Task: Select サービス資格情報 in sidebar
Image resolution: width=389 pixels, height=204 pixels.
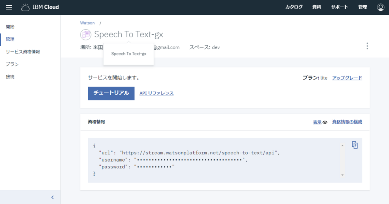Action: pos(23,52)
